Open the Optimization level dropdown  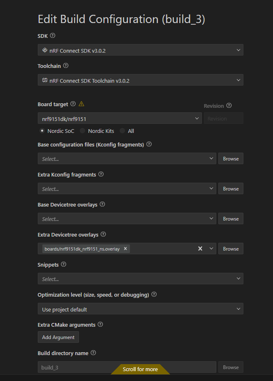point(140,309)
